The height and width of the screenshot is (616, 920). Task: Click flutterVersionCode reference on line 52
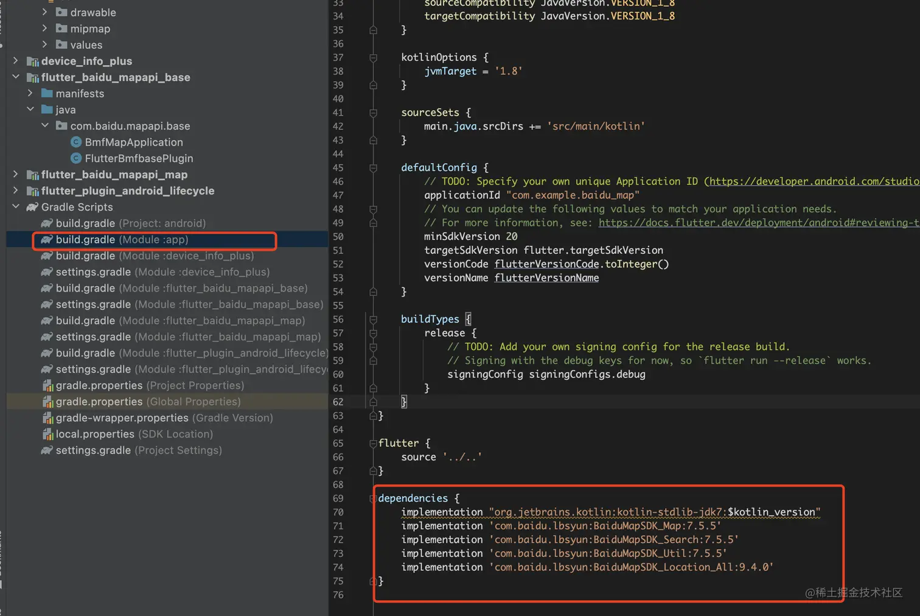pos(547,264)
